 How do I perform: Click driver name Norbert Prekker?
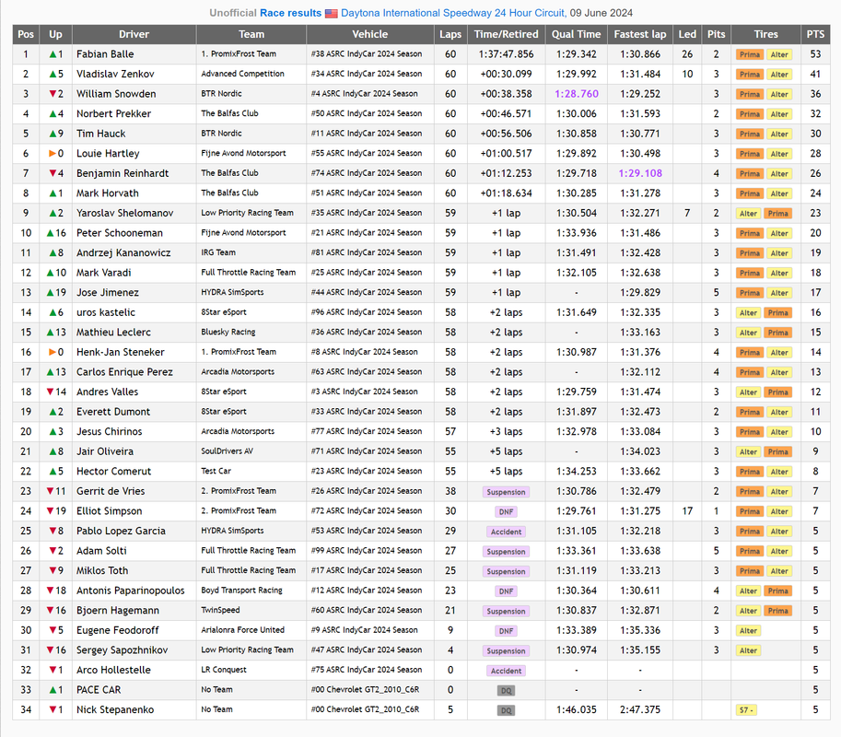coord(113,113)
